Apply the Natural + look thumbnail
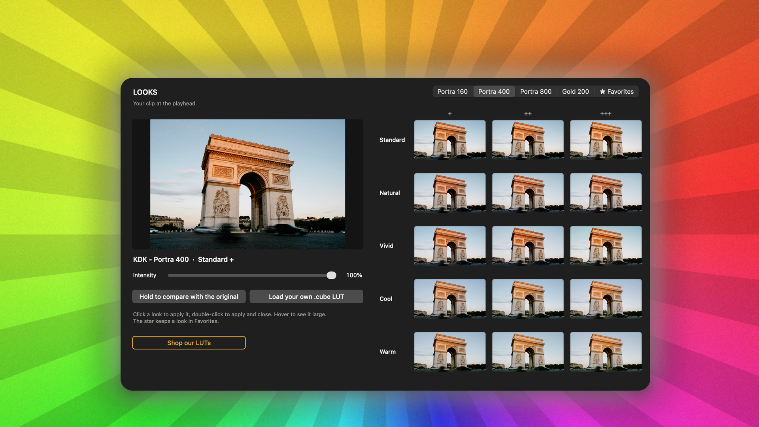The height and width of the screenshot is (427, 759). (450, 193)
